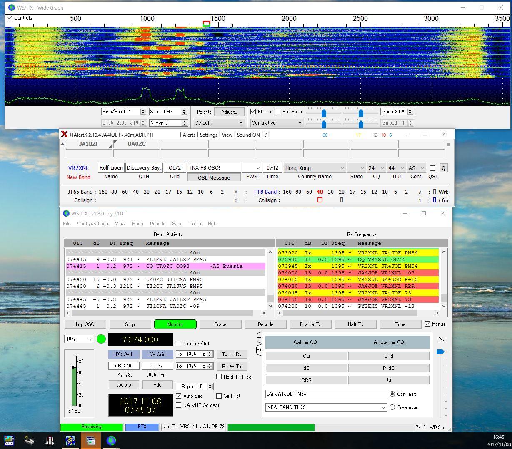Click the Q button in JTAlertX
Viewport: 512px width, 449px height.
tap(443, 168)
